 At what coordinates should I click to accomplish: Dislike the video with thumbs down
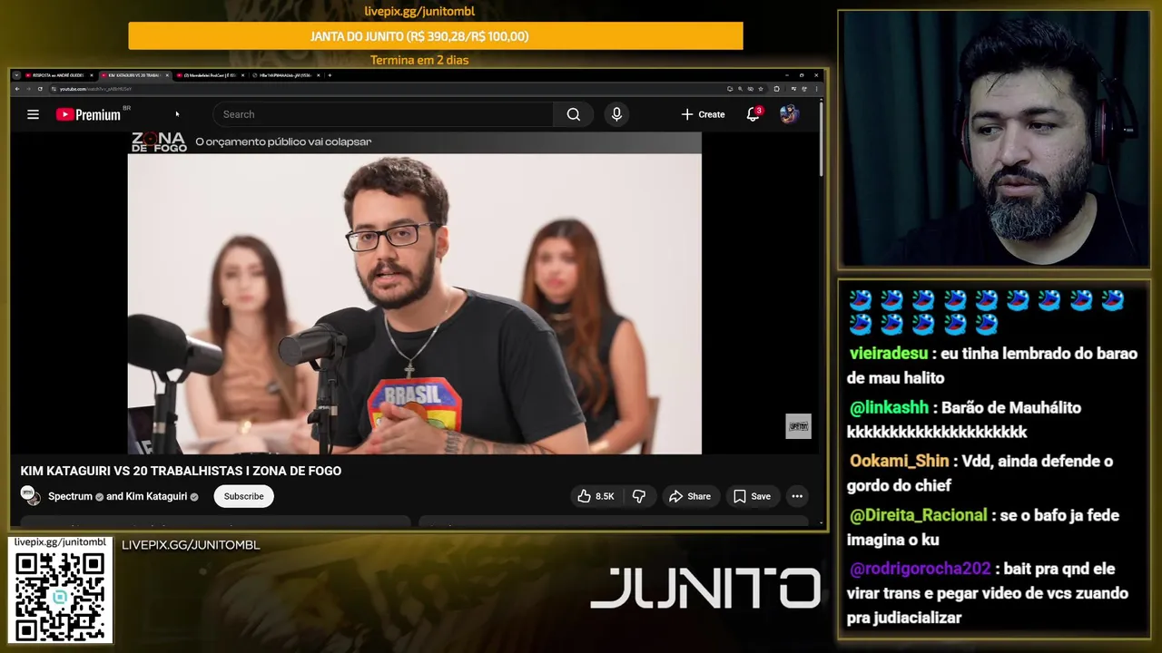click(639, 496)
